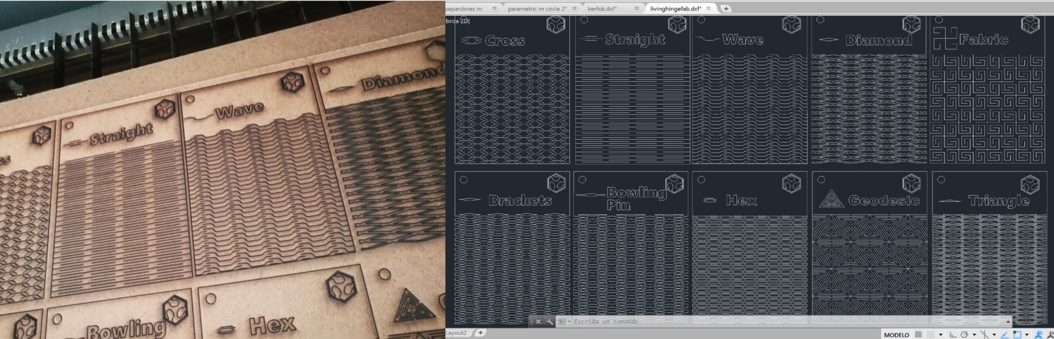The height and width of the screenshot is (339, 1054).
Task: Open object snap settings dropdown
Action: point(1027,335)
